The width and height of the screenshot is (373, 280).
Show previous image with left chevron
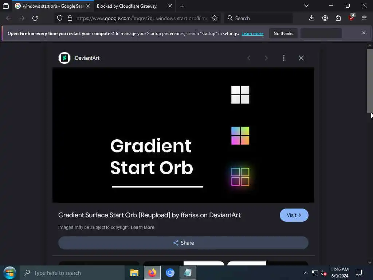249,58
